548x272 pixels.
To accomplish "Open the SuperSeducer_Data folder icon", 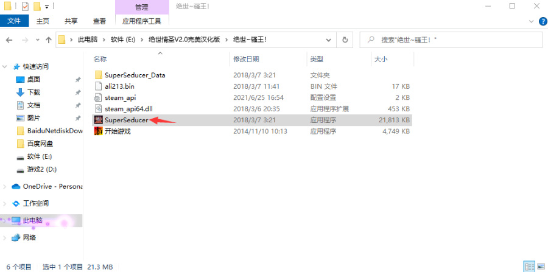I will point(98,75).
